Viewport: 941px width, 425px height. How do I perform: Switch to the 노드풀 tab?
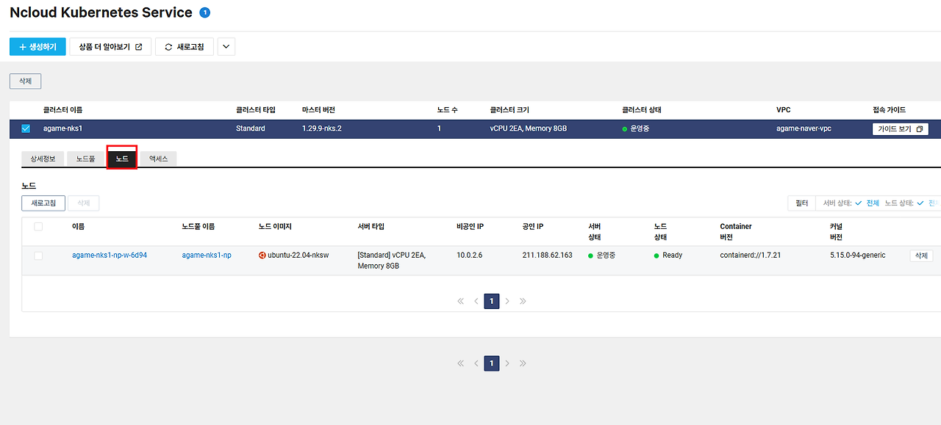[86, 159]
